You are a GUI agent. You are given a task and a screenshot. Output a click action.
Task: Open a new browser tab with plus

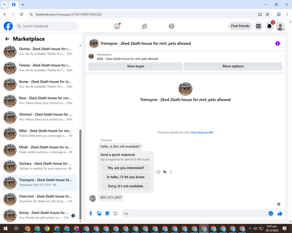tap(23, 5)
